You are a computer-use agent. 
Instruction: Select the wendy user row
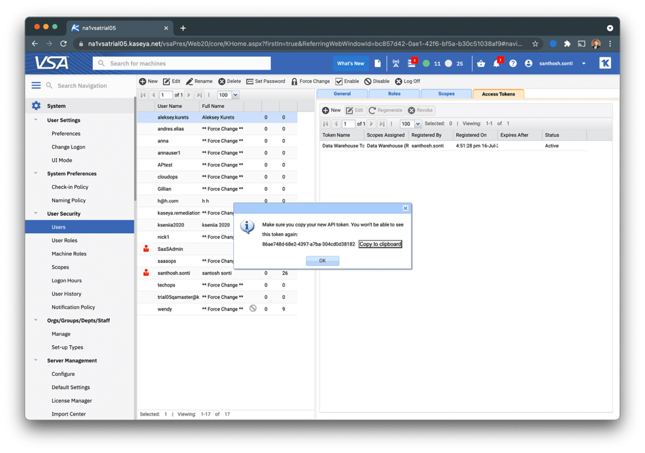click(217, 309)
